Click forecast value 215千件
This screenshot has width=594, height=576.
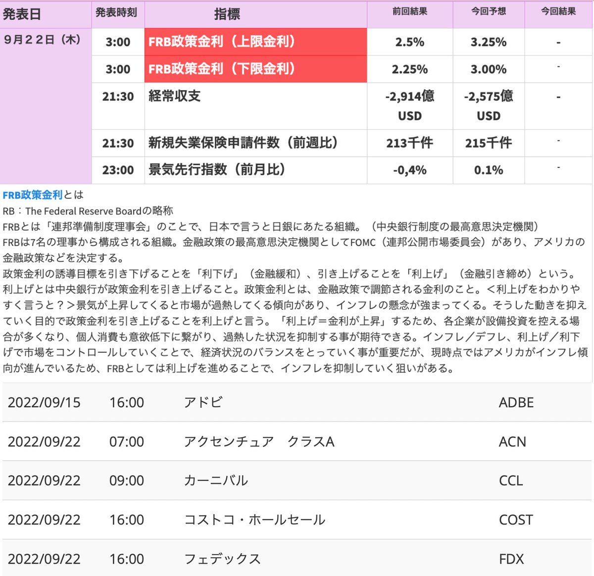tap(489, 143)
